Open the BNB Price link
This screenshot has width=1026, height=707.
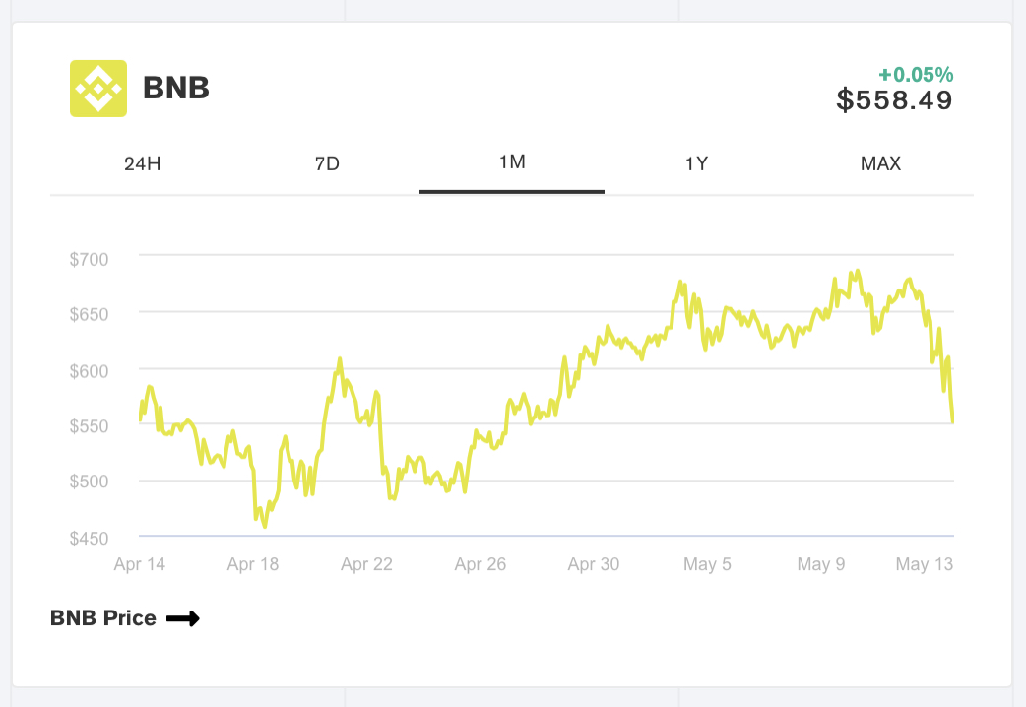[103, 618]
